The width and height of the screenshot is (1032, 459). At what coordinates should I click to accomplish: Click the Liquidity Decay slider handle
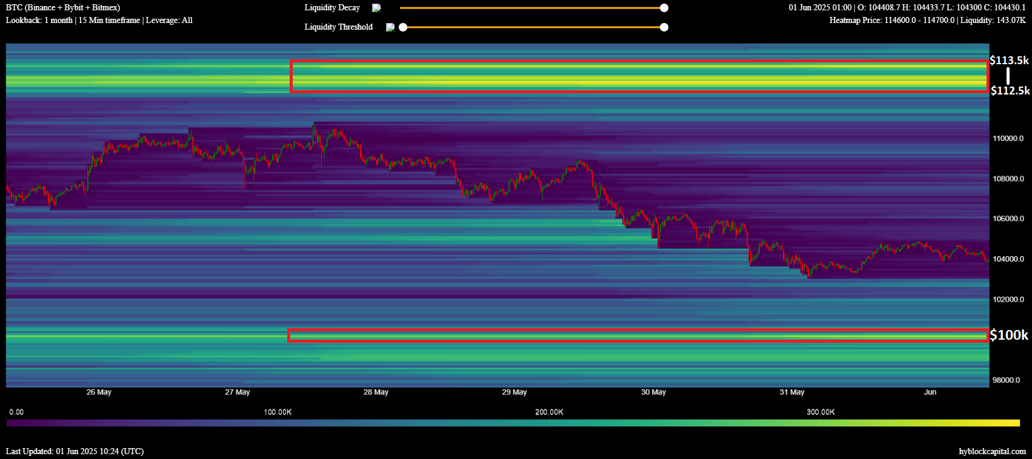point(664,8)
